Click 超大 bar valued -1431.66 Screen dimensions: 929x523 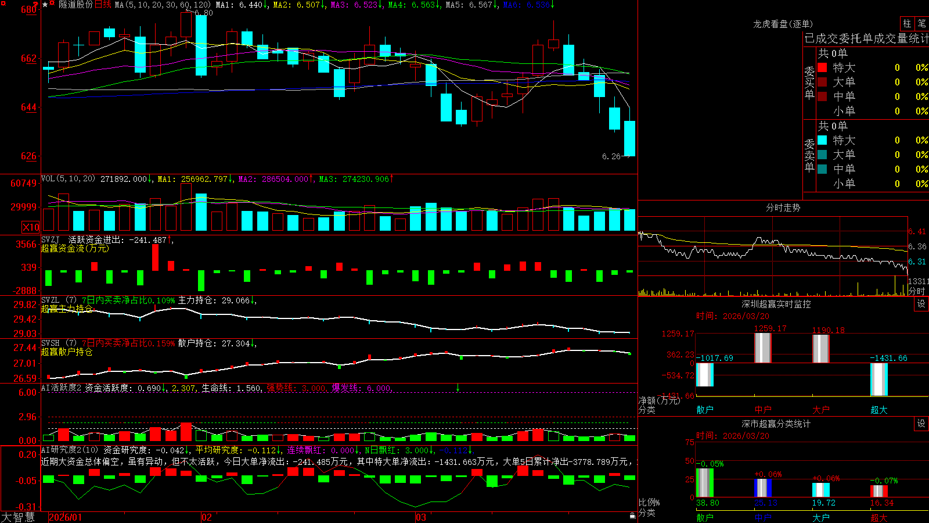pyautogui.click(x=879, y=379)
